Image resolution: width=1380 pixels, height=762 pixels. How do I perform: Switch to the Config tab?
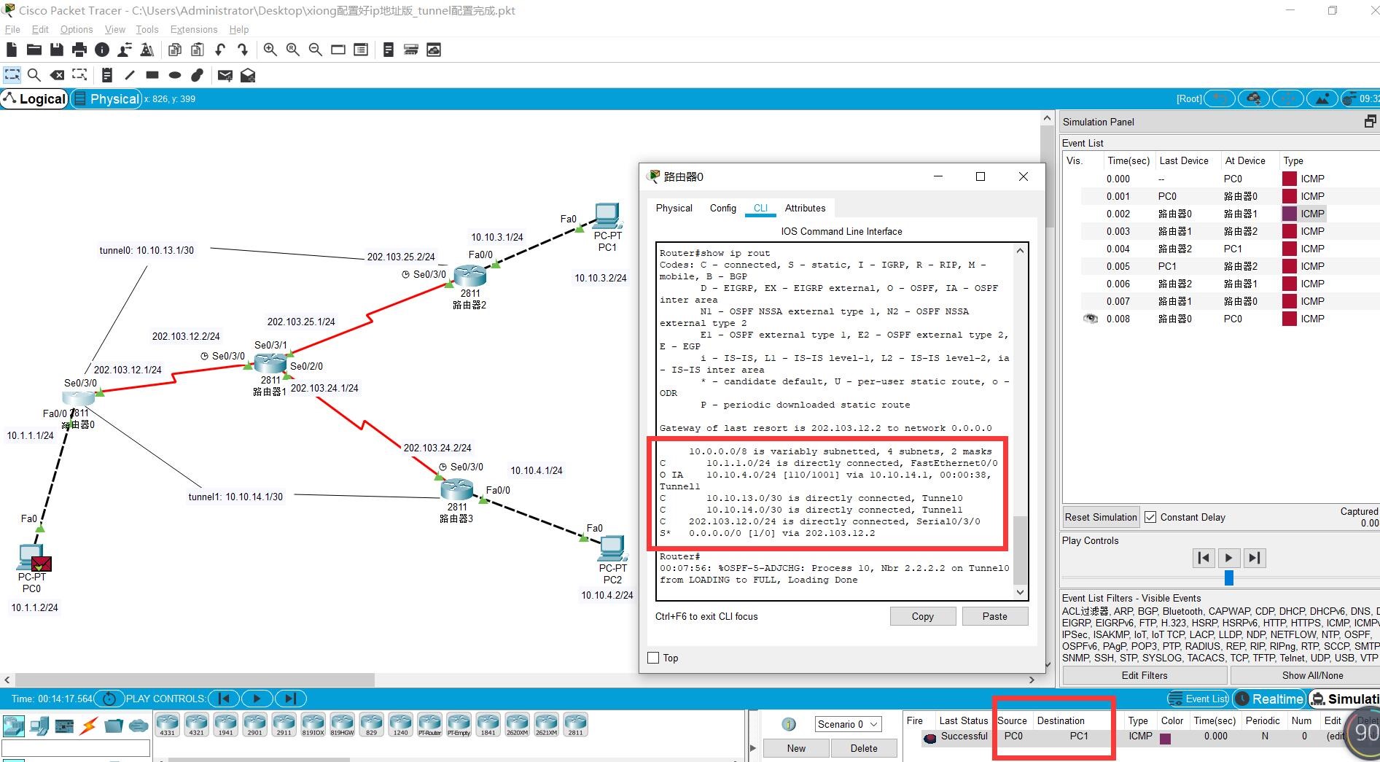[722, 209]
